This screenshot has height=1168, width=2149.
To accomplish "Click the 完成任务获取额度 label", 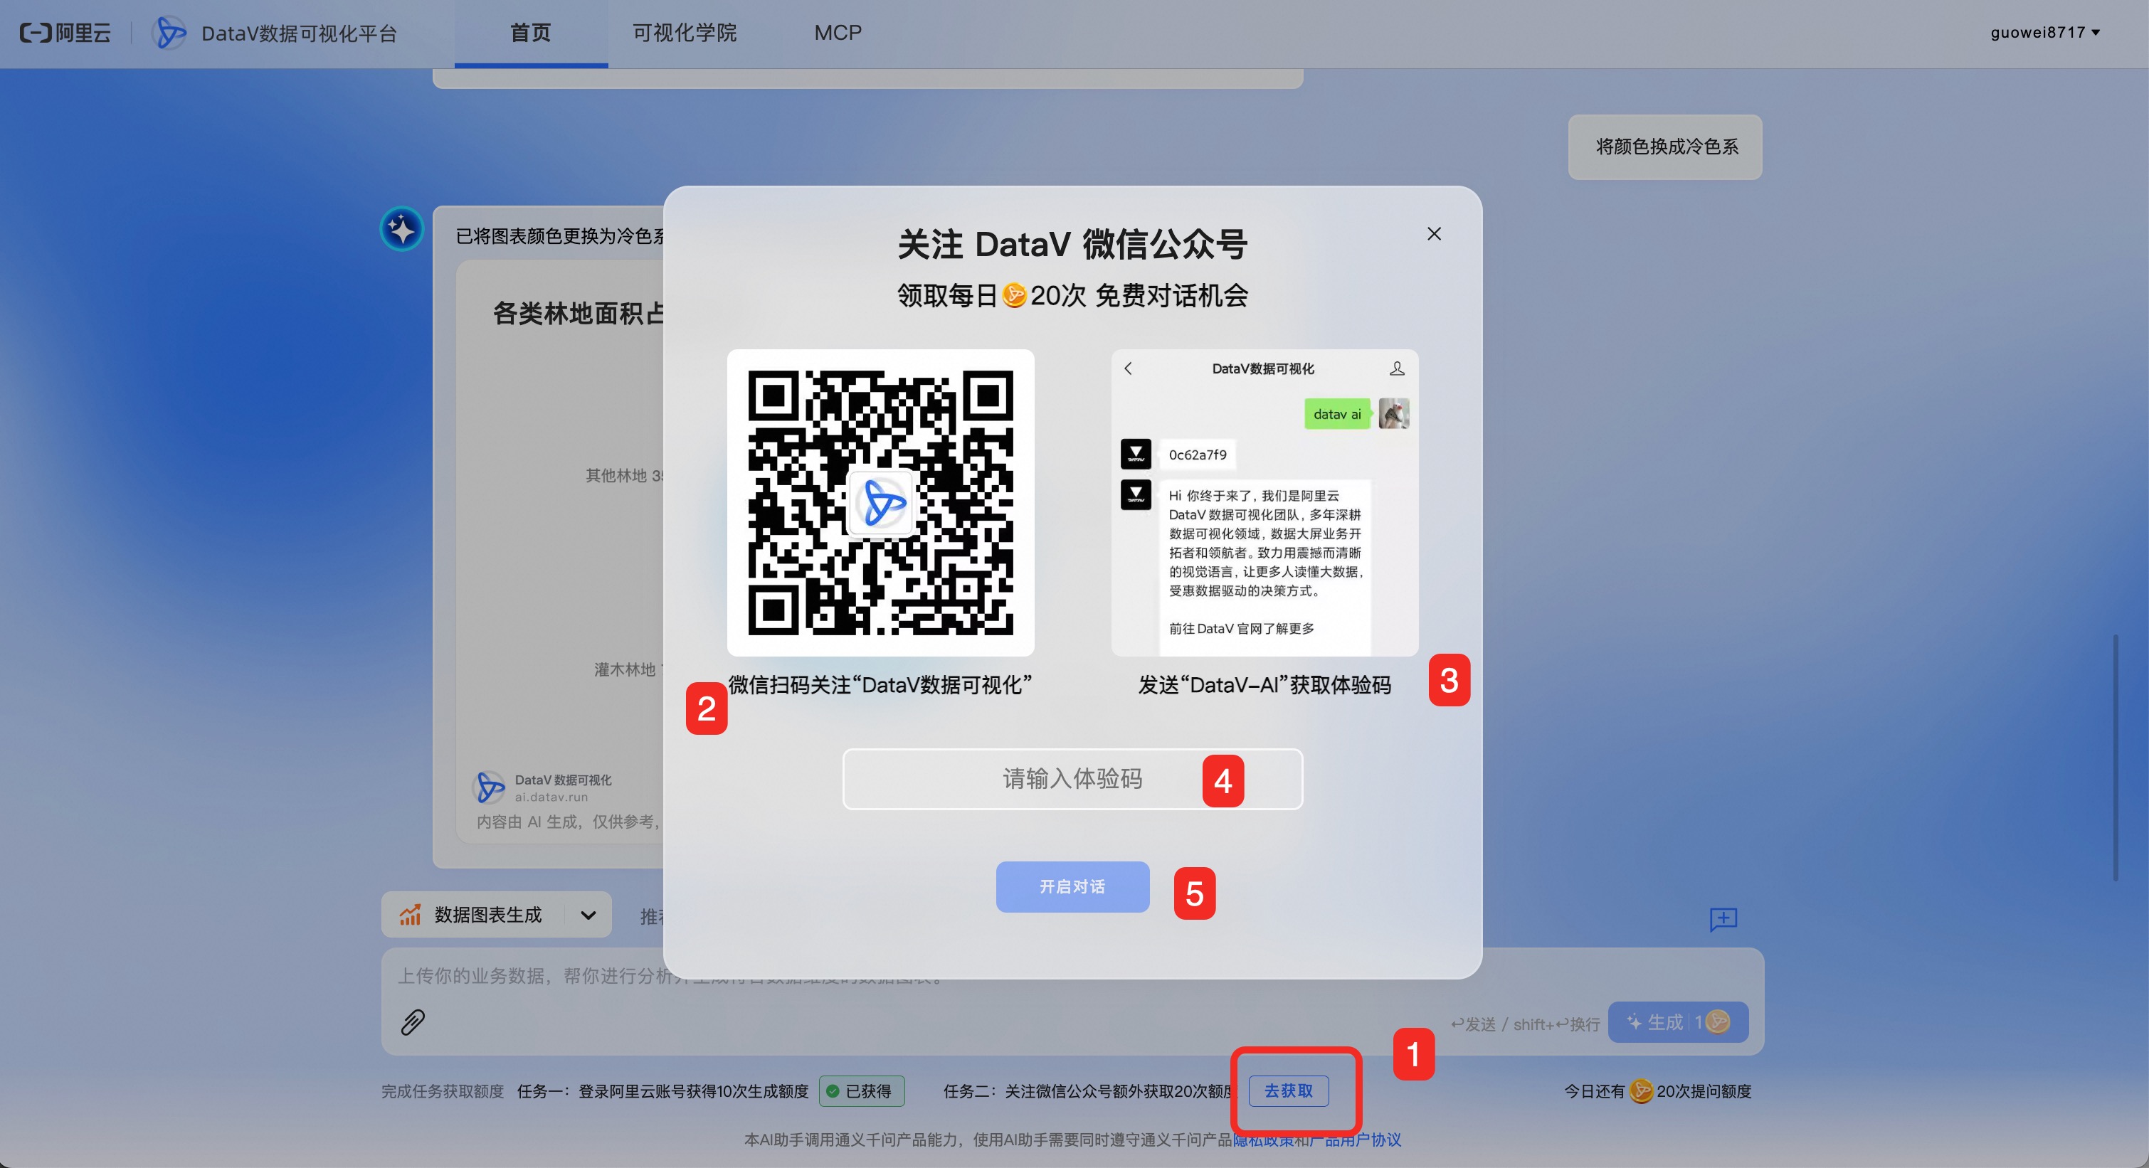I will (443, 1090).
